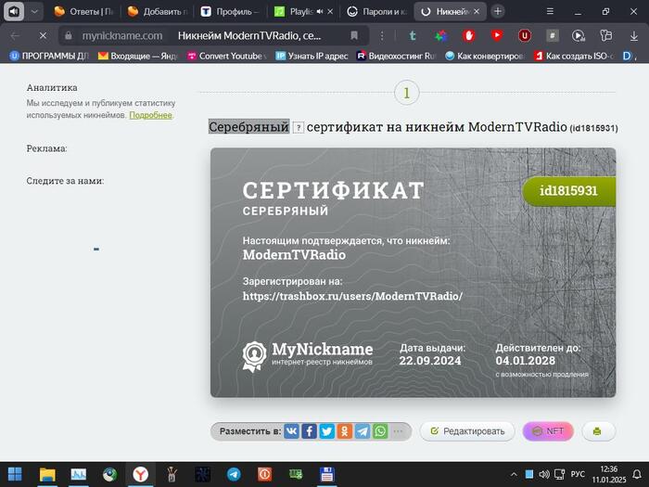Open the red YouTube play extension
Image resolution: width=649 pixels, height=487 pixels.
pos(497,35)
